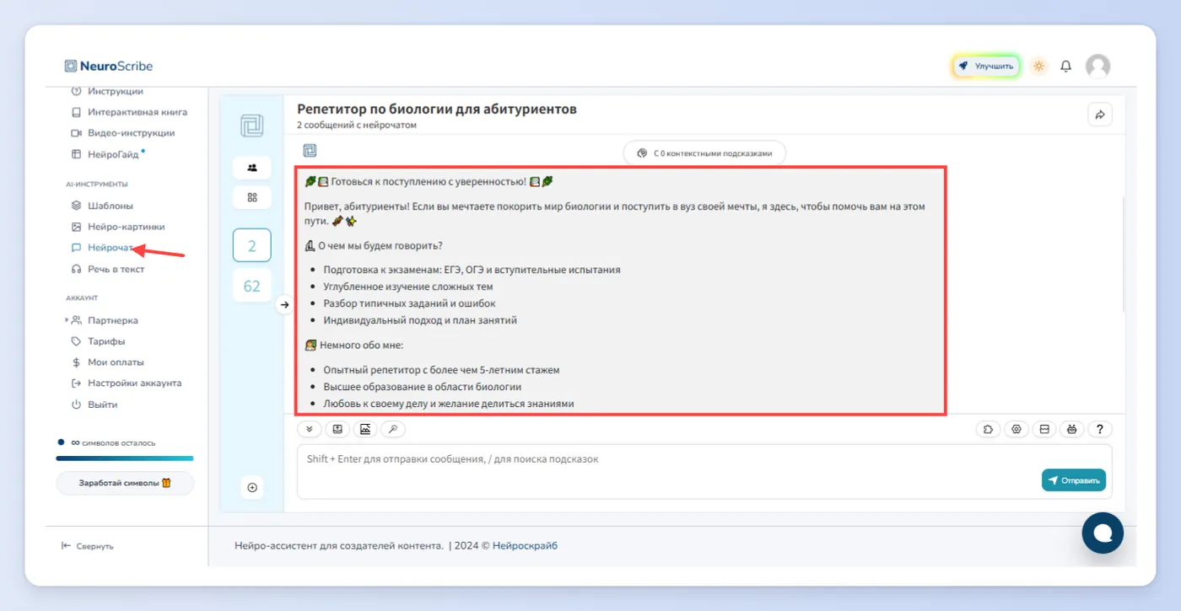Screen dimensions: 1181x611
Task: Click the NeuroScribe logo
Action: [x=109, y=66]
